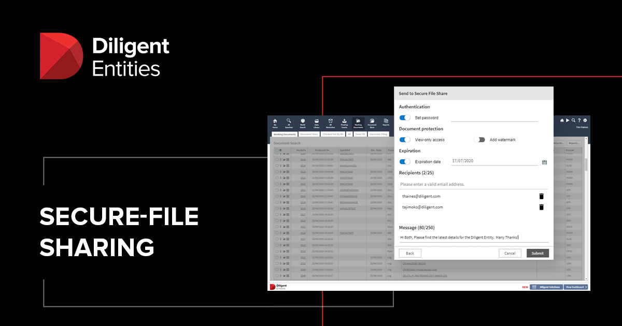Open folder icon on document 2538 row
The image size is (622, 326).
(x=284, y=159)
